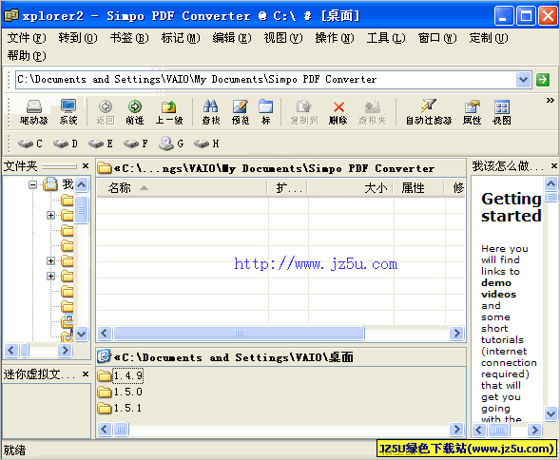Click the file list scroll right arrow
The image size is (560, 460).
[x=456, y=334]
